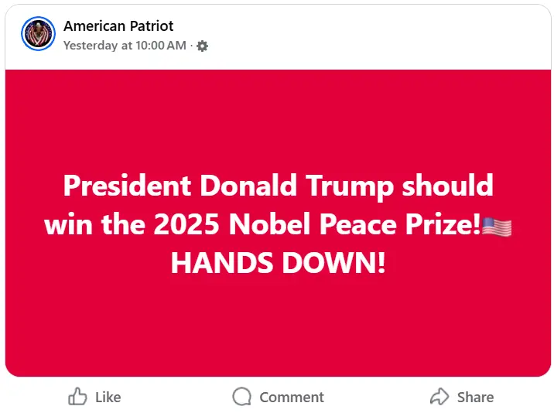Select the Comment text label
Screen dimensions: 554x413
pos(292,397)
